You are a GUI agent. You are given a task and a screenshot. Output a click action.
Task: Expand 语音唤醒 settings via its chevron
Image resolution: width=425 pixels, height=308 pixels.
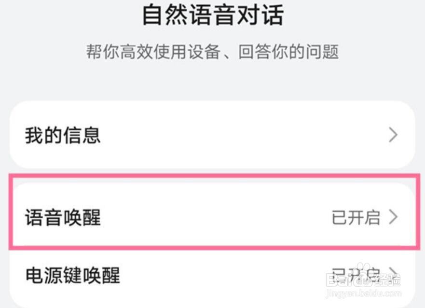coord(393,217)
